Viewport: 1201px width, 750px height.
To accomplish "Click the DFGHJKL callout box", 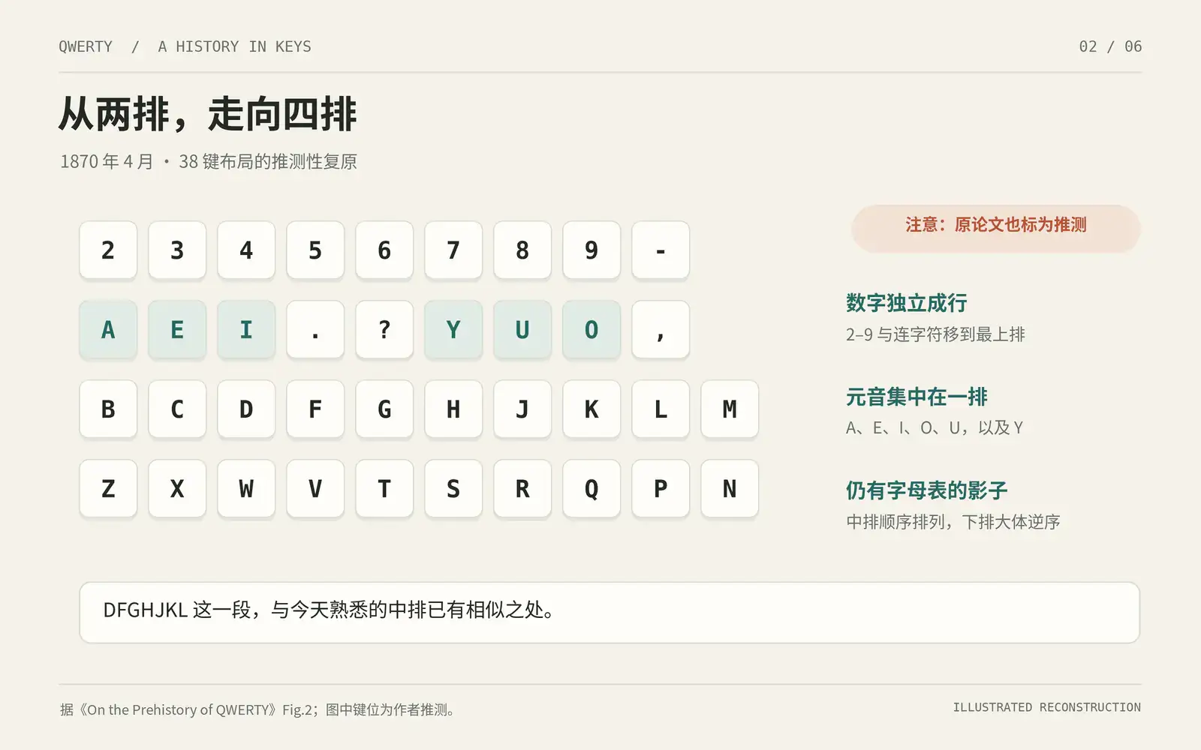I will coord(610,612).
